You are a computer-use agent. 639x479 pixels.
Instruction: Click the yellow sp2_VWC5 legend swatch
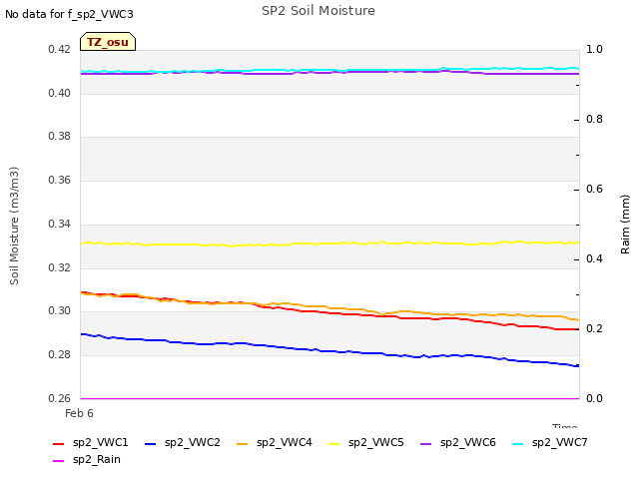pyautogui.click(x=334, y=443)
